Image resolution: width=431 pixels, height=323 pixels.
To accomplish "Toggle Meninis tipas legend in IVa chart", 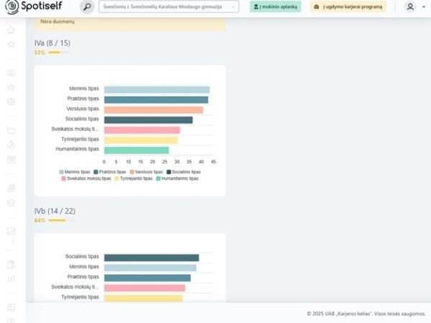I will point(75,172).
